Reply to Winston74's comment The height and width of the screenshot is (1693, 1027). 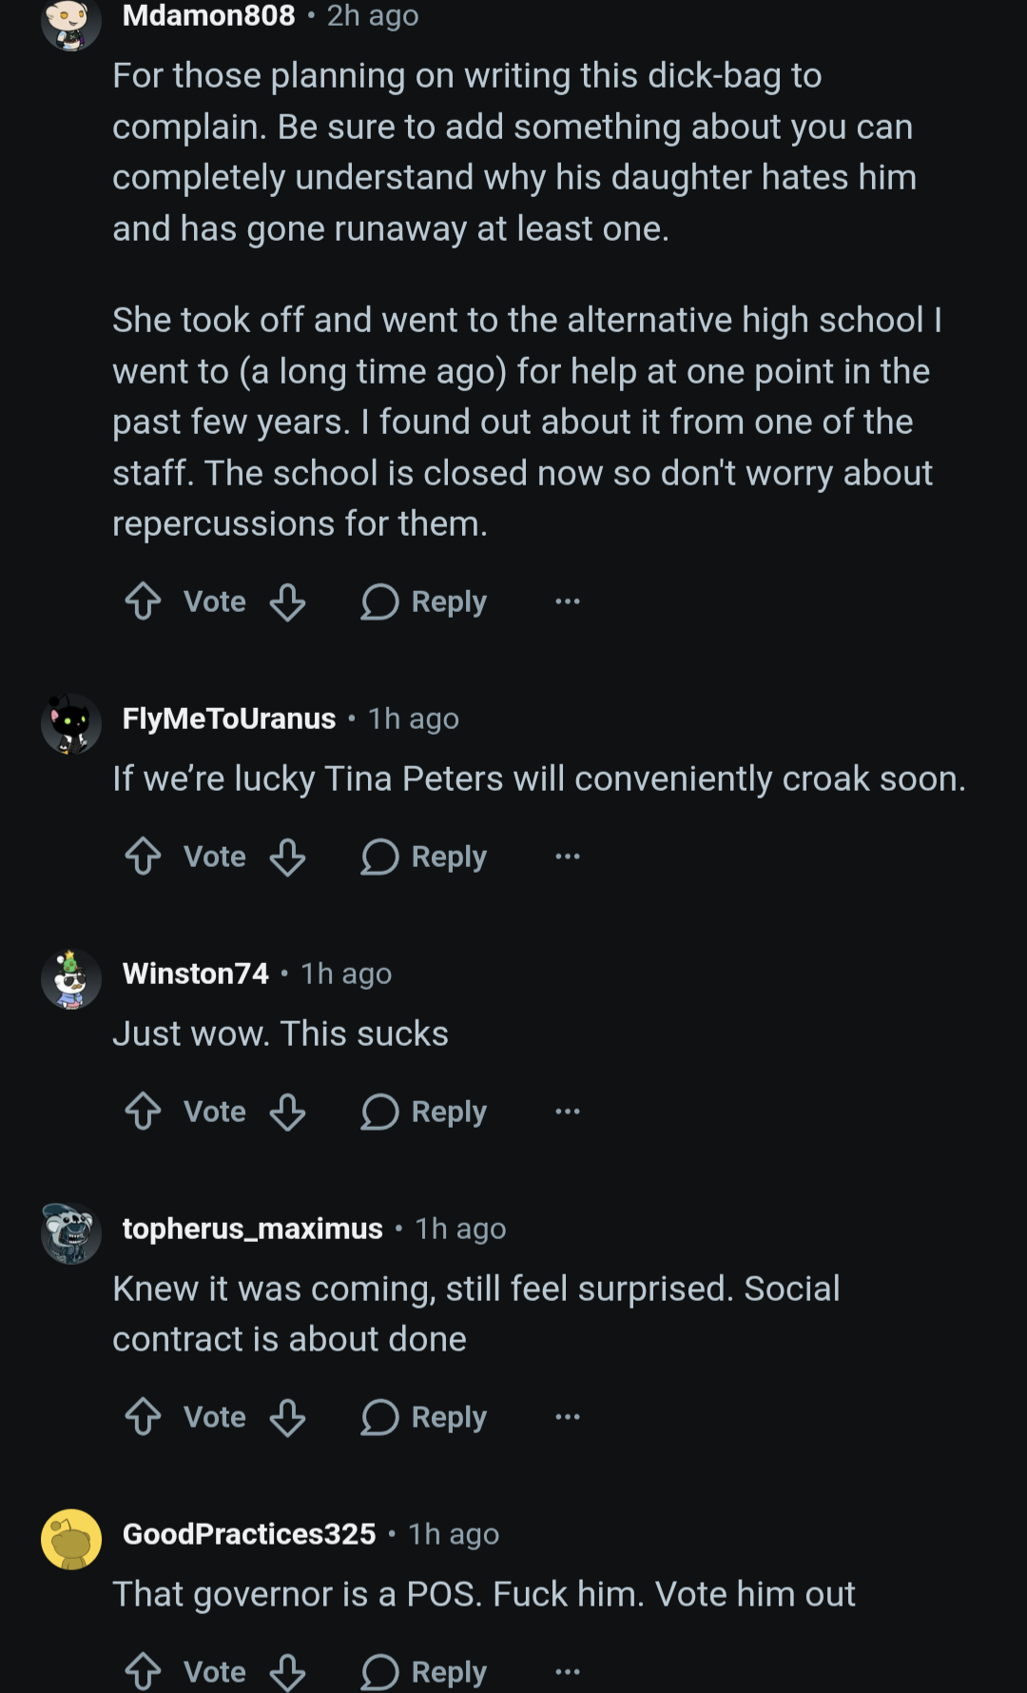pos(424,1112)
